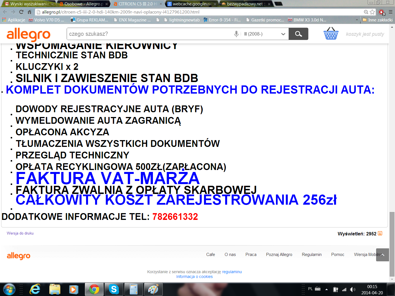Click the browser forward arrow
Viewport: 395px width, 296px height.
[13, 12]
